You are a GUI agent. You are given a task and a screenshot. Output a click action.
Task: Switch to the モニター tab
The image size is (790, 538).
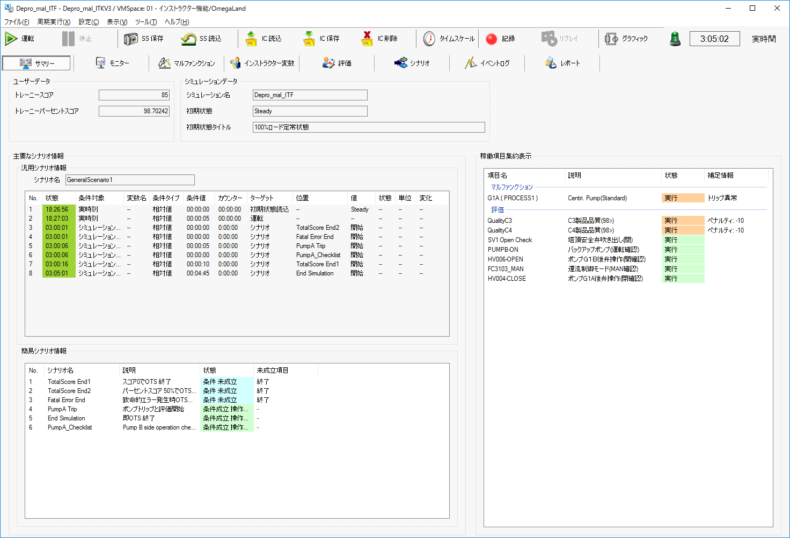point(112,63)
